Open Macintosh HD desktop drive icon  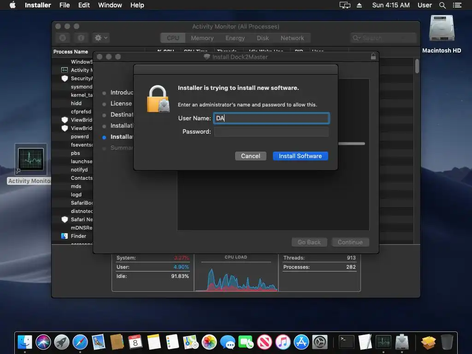[x=442, y=28]
